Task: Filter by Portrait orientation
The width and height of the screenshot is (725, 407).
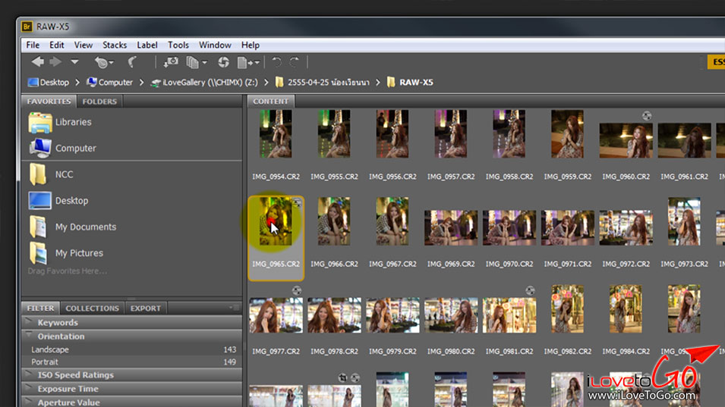Action: (x=132, y=362)
